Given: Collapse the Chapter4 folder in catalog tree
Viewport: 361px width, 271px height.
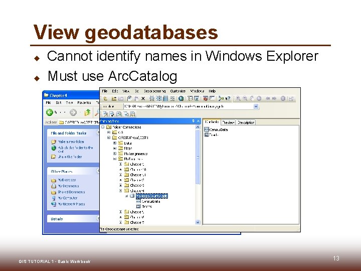Looking at the screenshot, I should (x=120, y=191).
